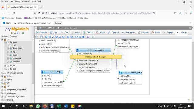This screenshot has height=109, width=194.
Task: Click the Windows Start button
Action: click(3, 106)
